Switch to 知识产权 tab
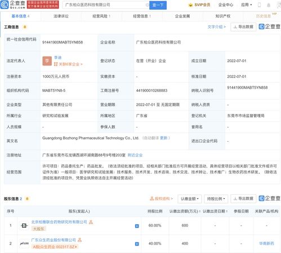This screenshot has width=281, height=253. pyautogui.click(x=223, y=16)
